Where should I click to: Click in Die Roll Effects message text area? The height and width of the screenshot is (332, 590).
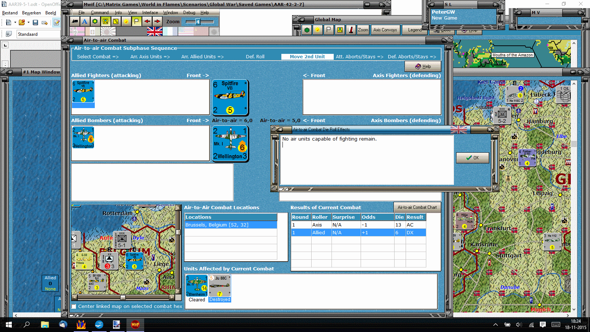(367, 160)
